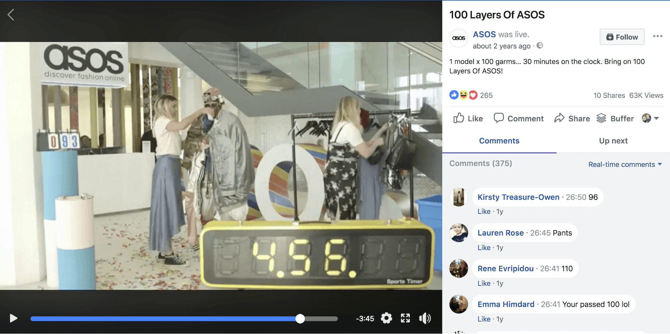Like Lauren Rose's comment
670x334 pixels.
click(484, 247)
